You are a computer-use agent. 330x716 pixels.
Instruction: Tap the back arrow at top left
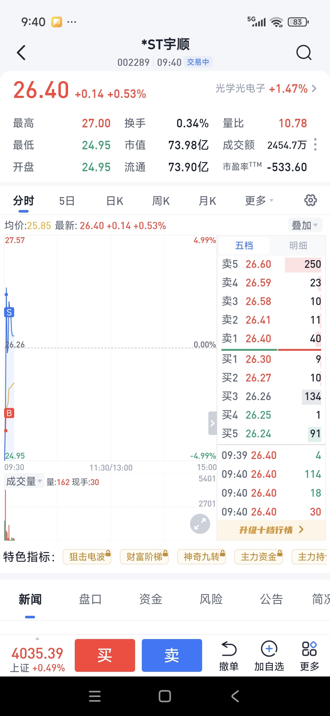[x=21, y=52]
